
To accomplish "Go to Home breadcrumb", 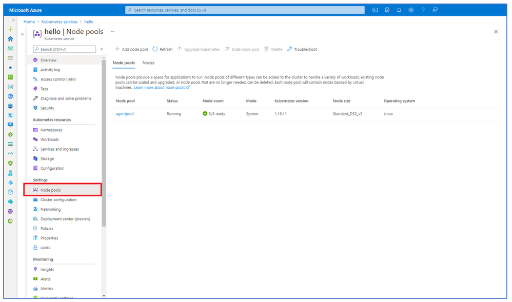I will point(29,22).
